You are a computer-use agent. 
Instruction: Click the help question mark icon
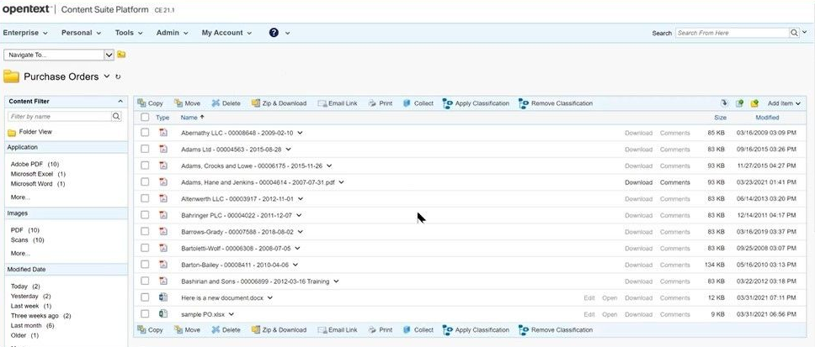(x=274, y=33)
